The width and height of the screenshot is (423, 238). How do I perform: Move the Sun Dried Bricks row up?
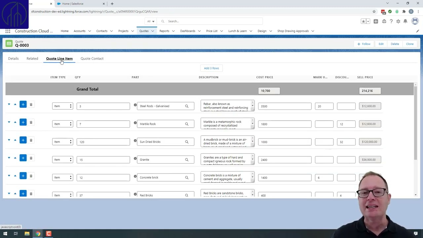(15, 140)
